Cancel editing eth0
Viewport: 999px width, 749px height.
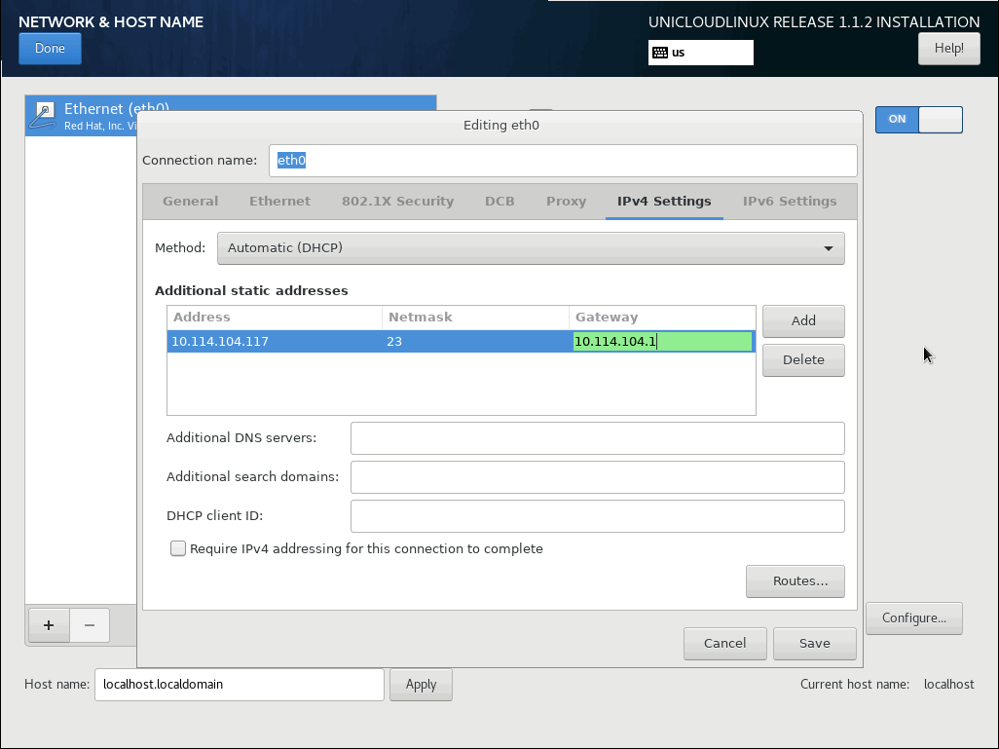coord(725,644)
